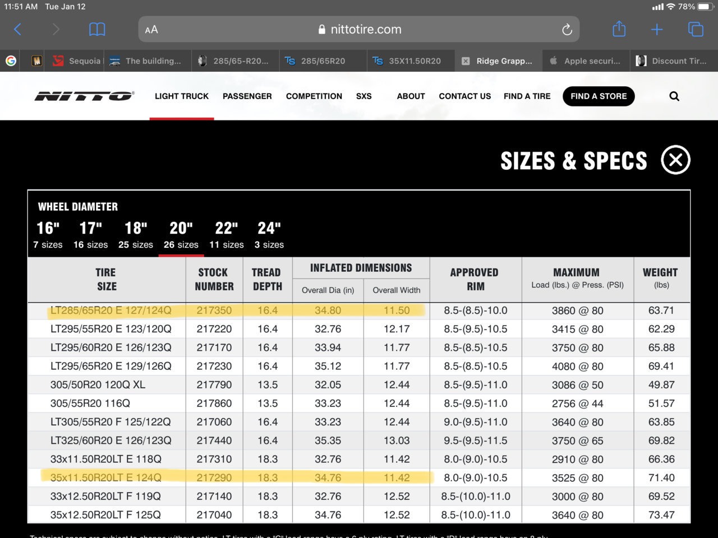This screenshot has height=538, width=718.
Task: Select the LT285/65R20 E 127/124Q row
Action: click(x=359, y=310)
